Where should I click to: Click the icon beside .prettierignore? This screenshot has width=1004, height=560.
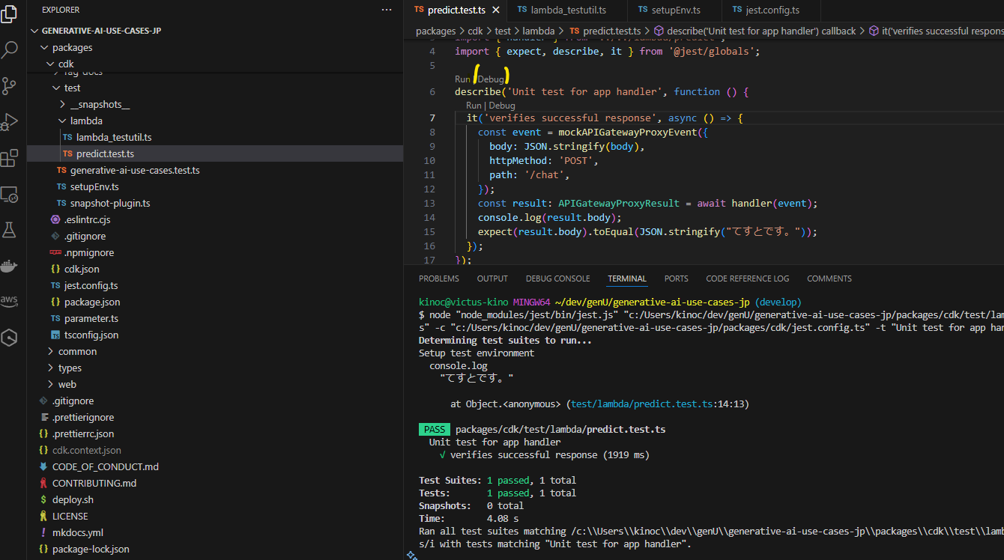[x=43, y=417]
